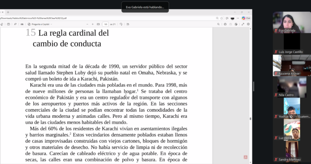Click the save as icon
The image size is (311, 164).
236,24
